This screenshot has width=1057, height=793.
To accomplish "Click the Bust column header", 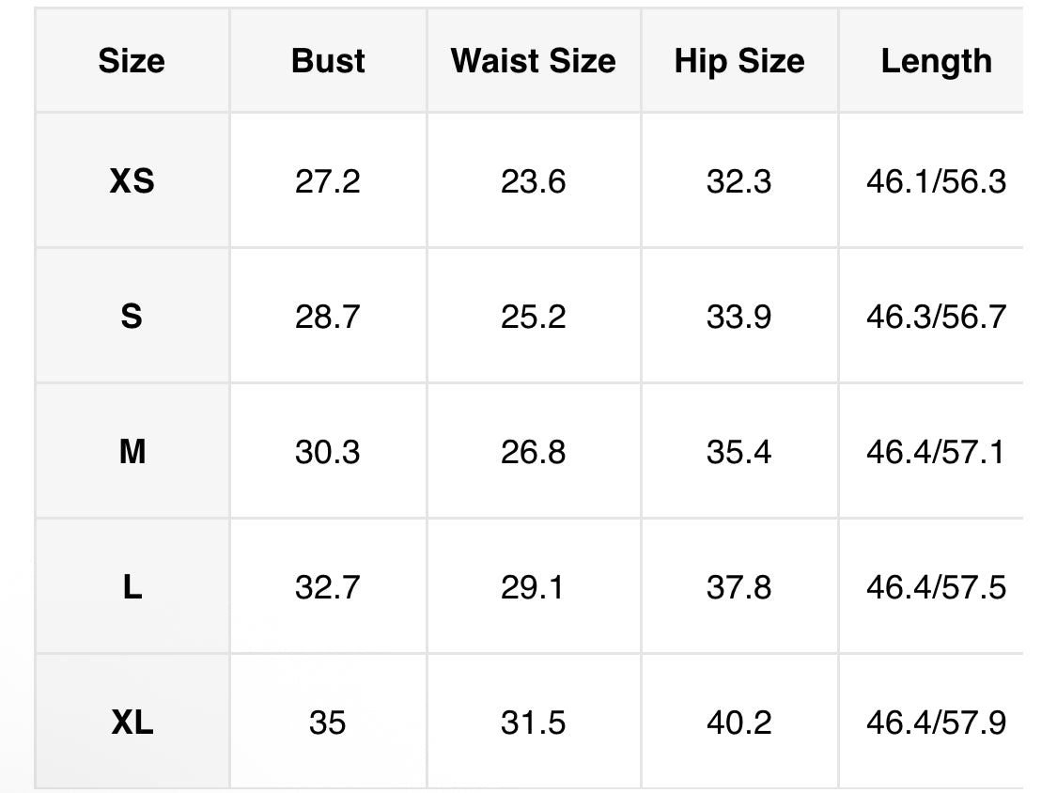I will [328, 61].
